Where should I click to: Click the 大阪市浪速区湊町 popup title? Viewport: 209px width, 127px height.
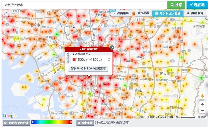coord(89,49)
